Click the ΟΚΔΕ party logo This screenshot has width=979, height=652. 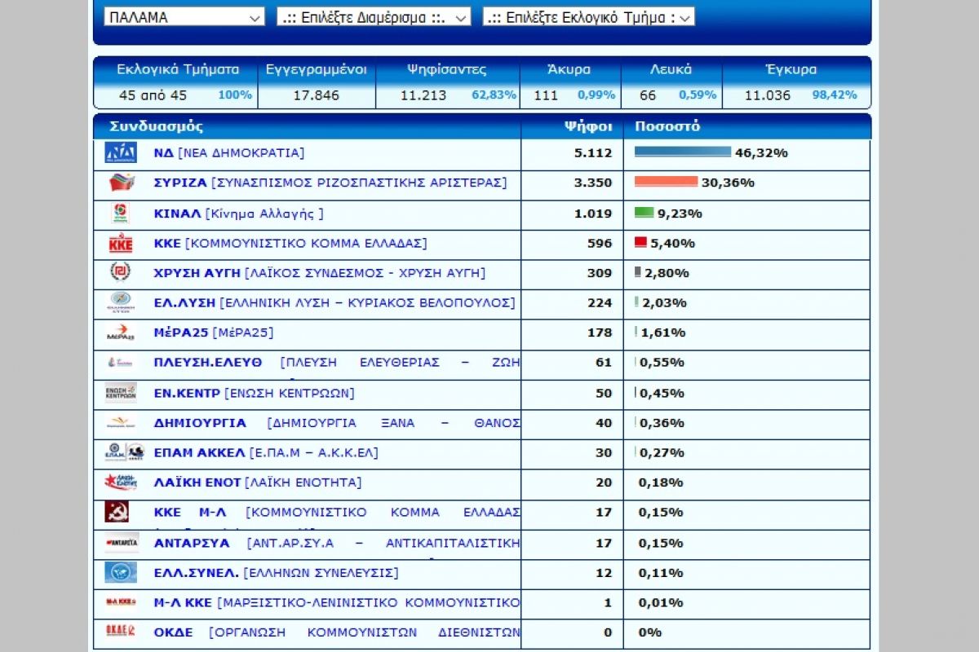pos(121,631)
